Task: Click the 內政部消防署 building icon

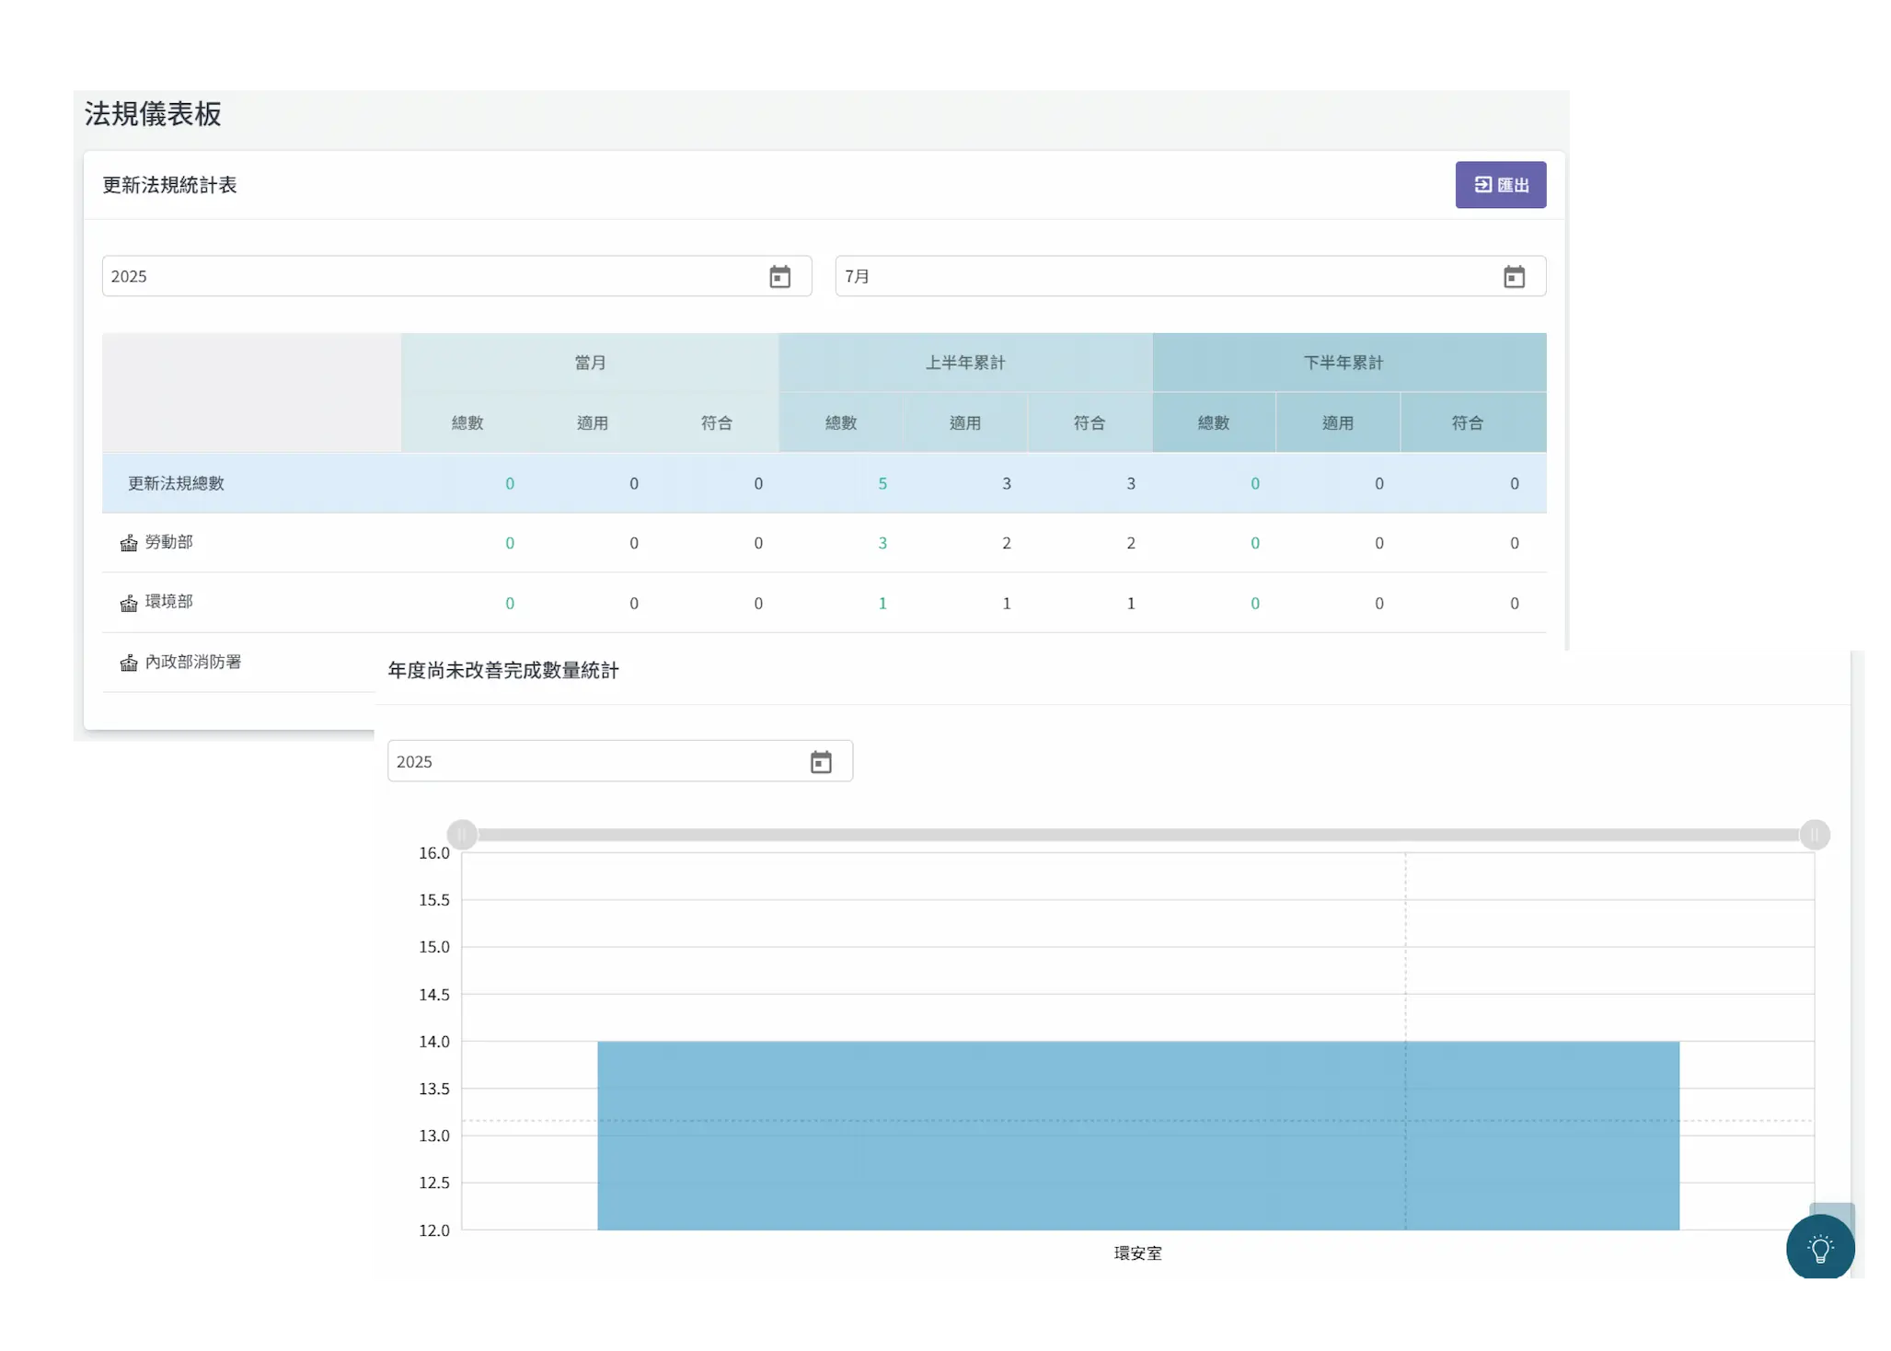Action: [x=129, y=663]
